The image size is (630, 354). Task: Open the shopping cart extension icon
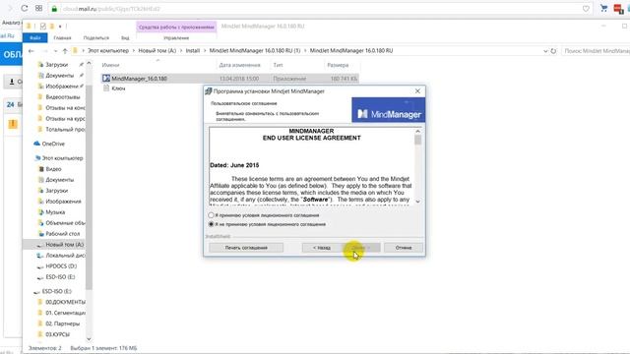(603, 8)
